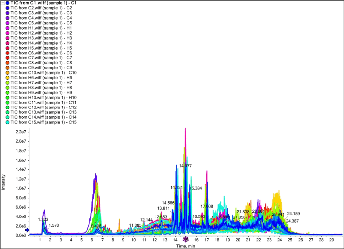
Task: Click the C15 trace cyan color circle
Action: 8,122
